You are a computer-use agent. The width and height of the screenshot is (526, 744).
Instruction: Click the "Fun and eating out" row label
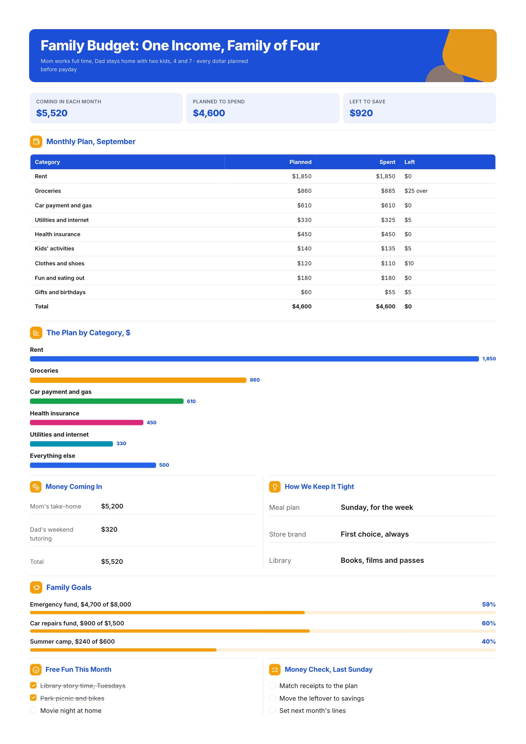pos(60,278)
